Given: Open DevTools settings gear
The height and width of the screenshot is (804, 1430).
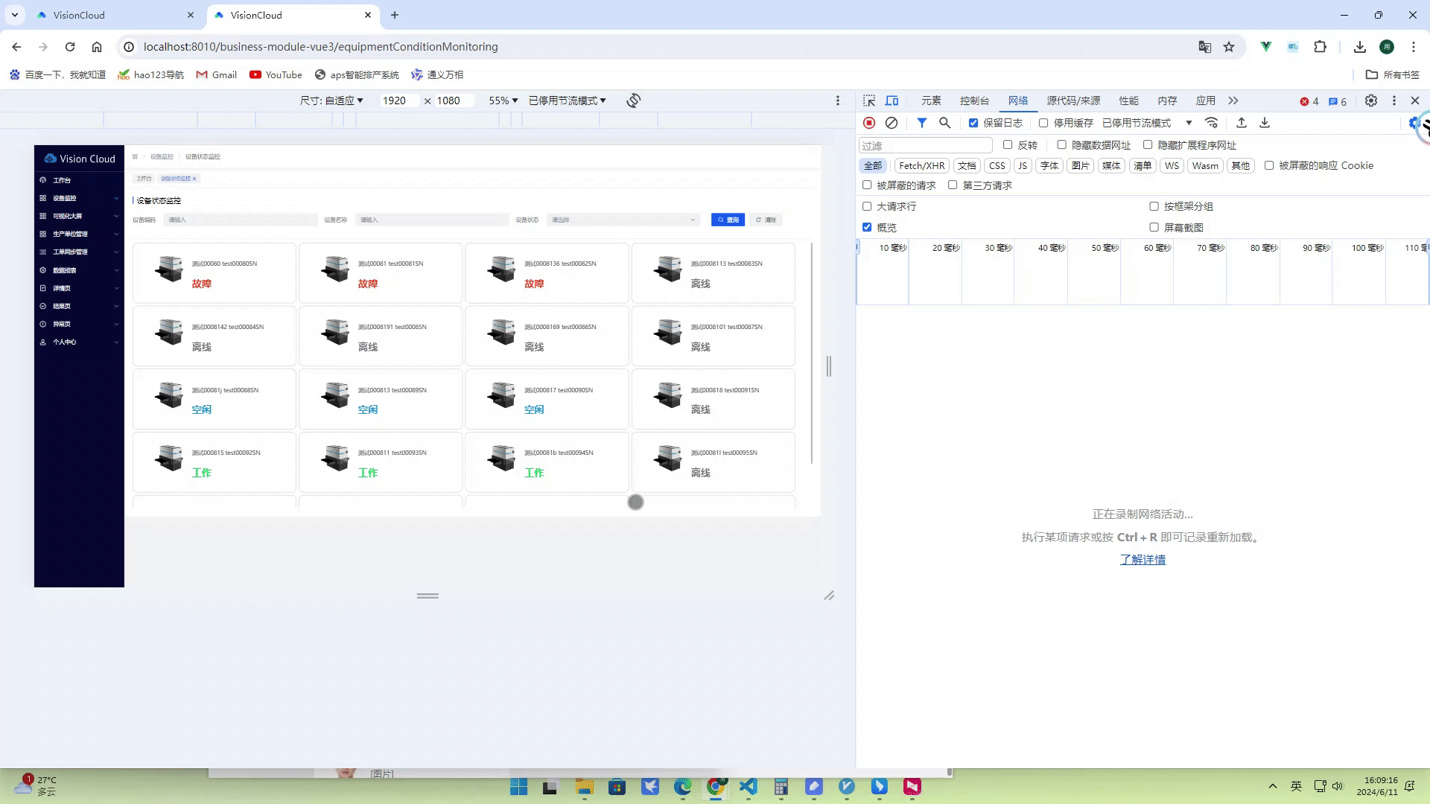Looking at the screenshot, I should click(1371, 100).
